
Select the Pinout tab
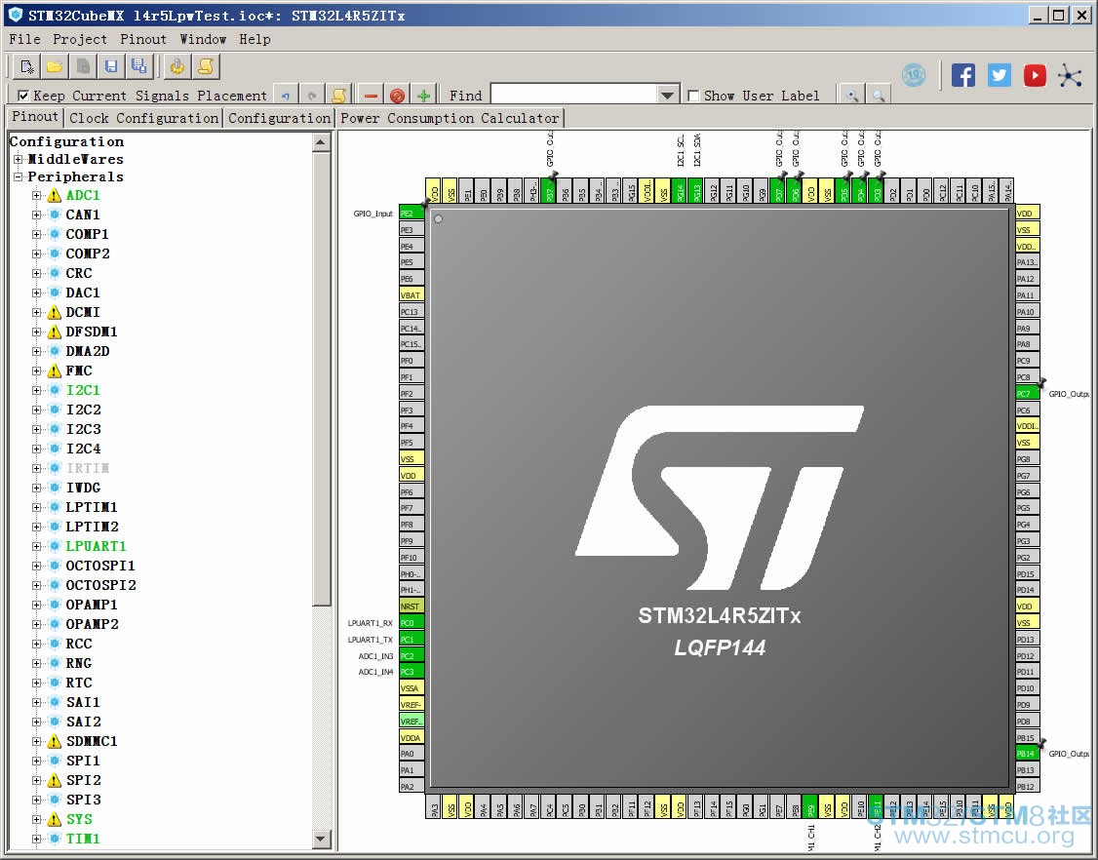(x=35, y=117)
